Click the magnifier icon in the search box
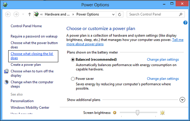This screenshot has height=121, width=190. pos(180,15)
